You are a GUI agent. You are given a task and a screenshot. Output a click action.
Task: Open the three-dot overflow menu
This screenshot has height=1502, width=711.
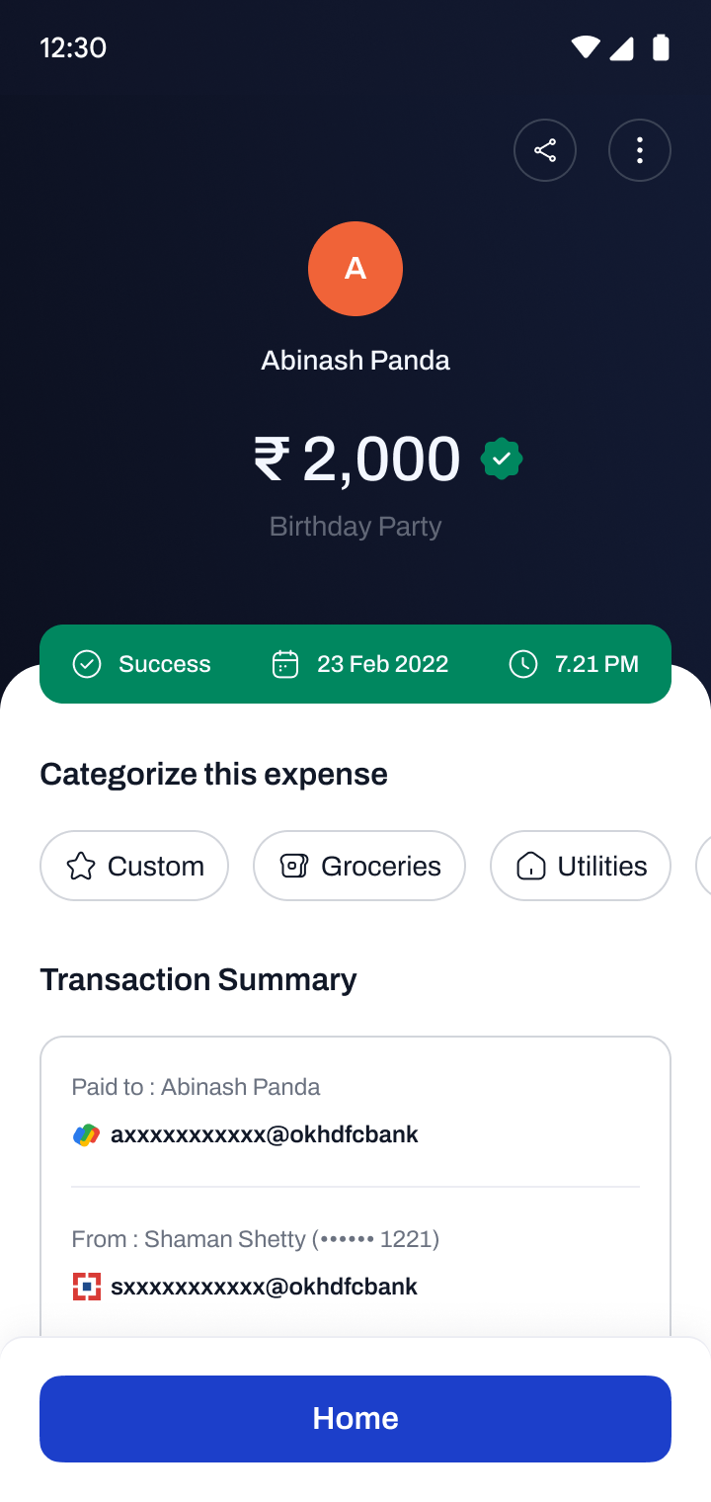[x=640, y=150]
